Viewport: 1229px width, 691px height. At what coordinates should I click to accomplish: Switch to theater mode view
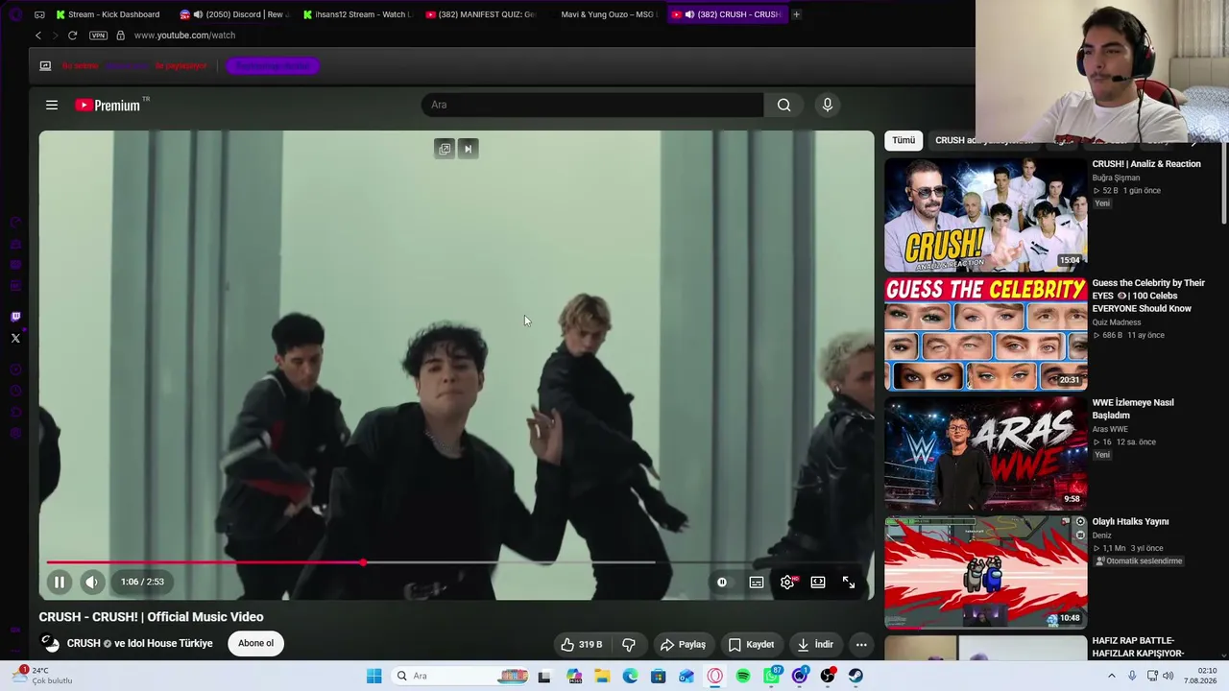(x=818, y=582)
